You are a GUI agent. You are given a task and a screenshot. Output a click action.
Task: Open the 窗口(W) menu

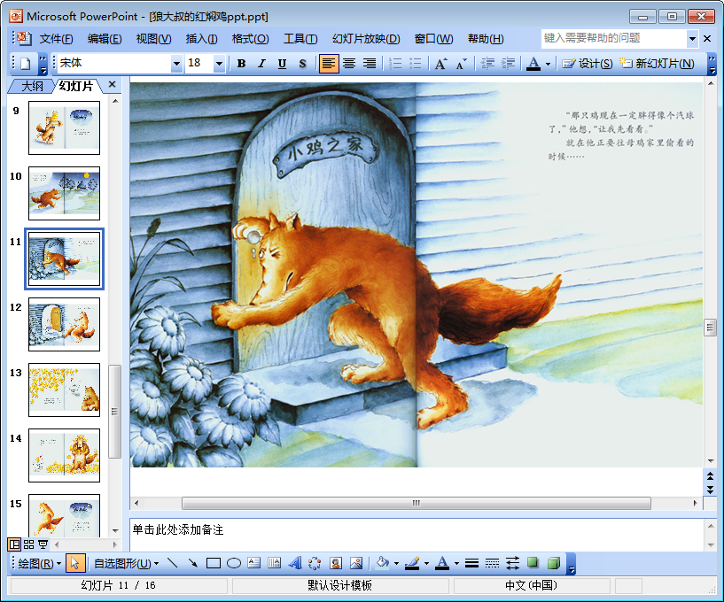(433, 39)
